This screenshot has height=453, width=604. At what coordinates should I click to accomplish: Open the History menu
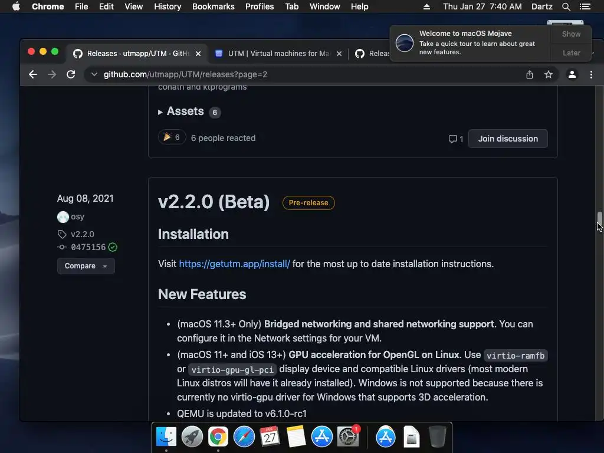pos(168,6)
